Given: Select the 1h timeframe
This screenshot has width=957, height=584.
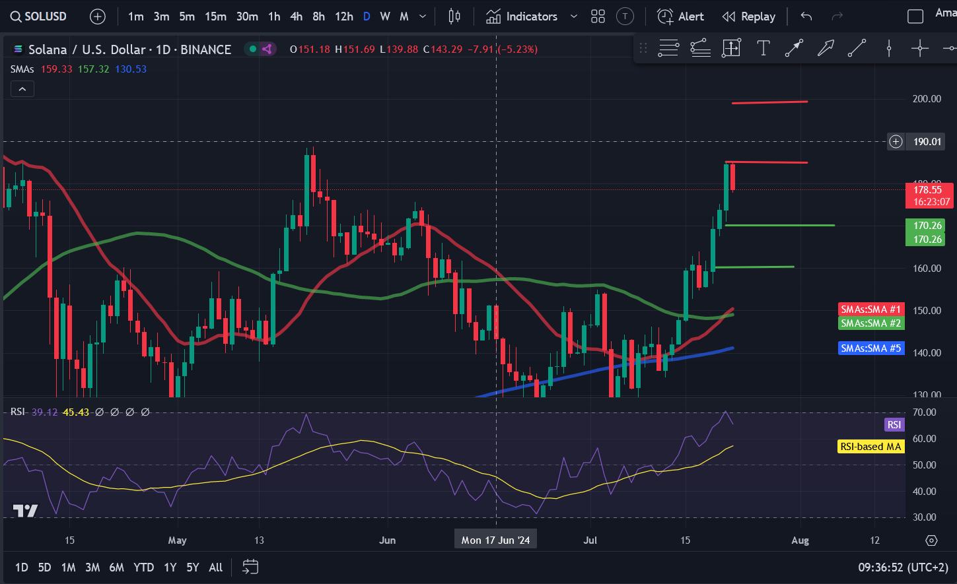Looking at the screenshot, I should click(274, 16).
